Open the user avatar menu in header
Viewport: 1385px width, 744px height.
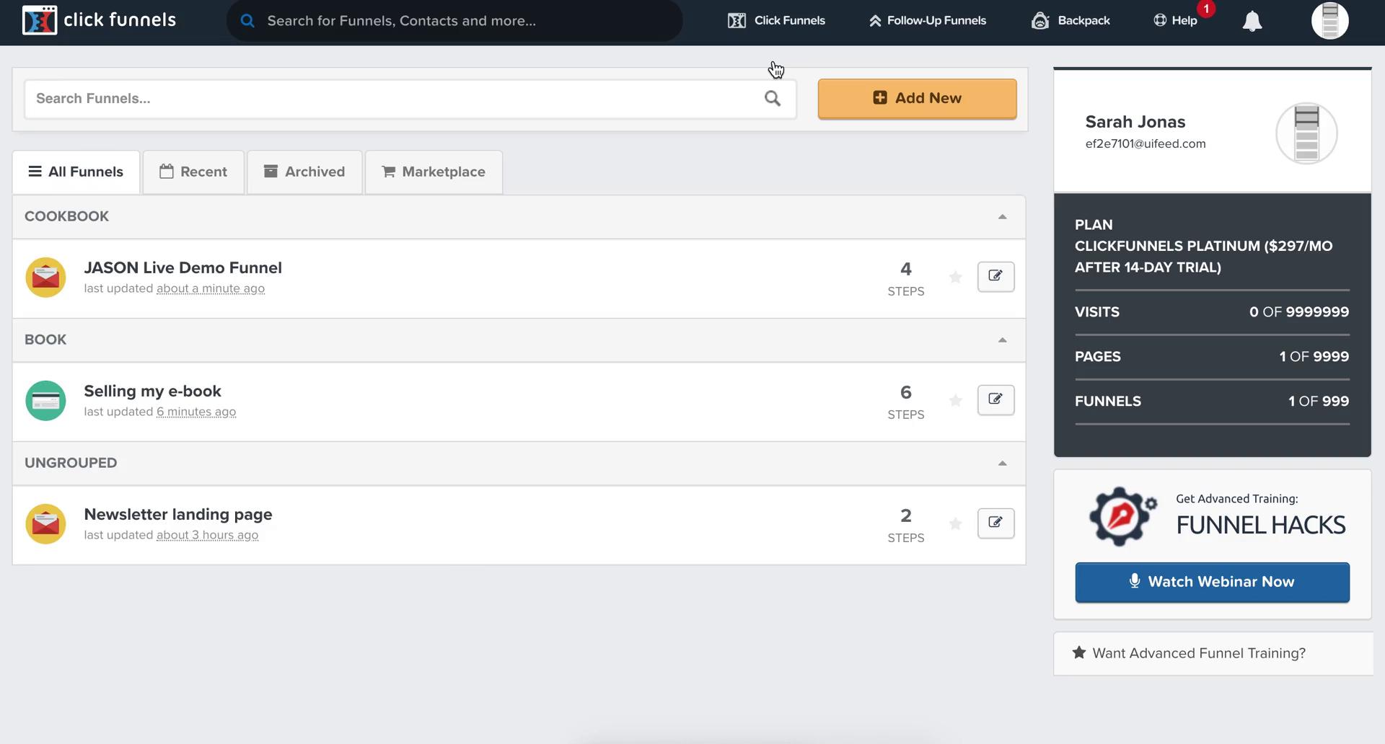tap(1330, 20)
